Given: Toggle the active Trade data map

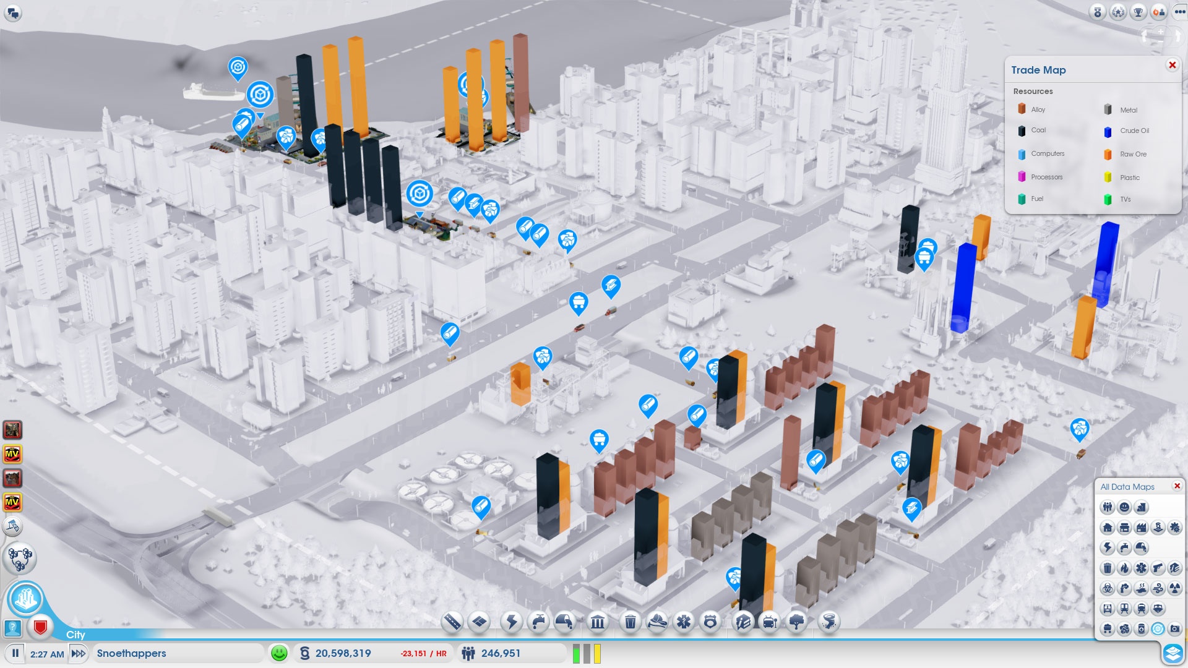Looking at the screenshot, I should tap(1158, 629).
